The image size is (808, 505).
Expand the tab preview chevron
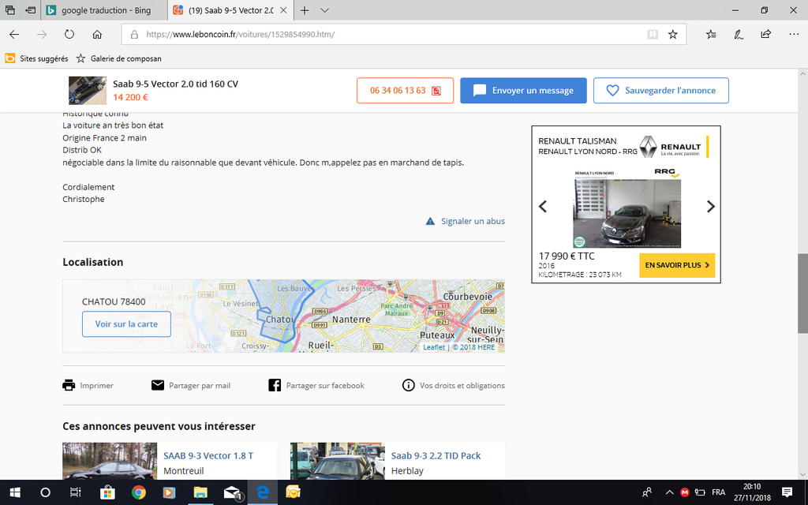[324, 10]
